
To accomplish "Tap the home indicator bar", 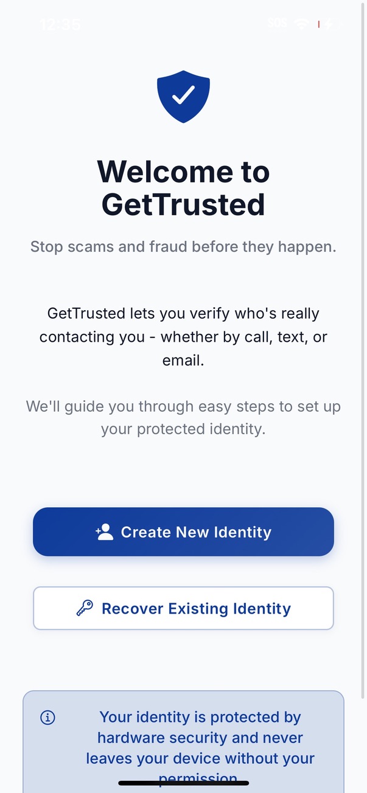I will click(x=183, y=783).
